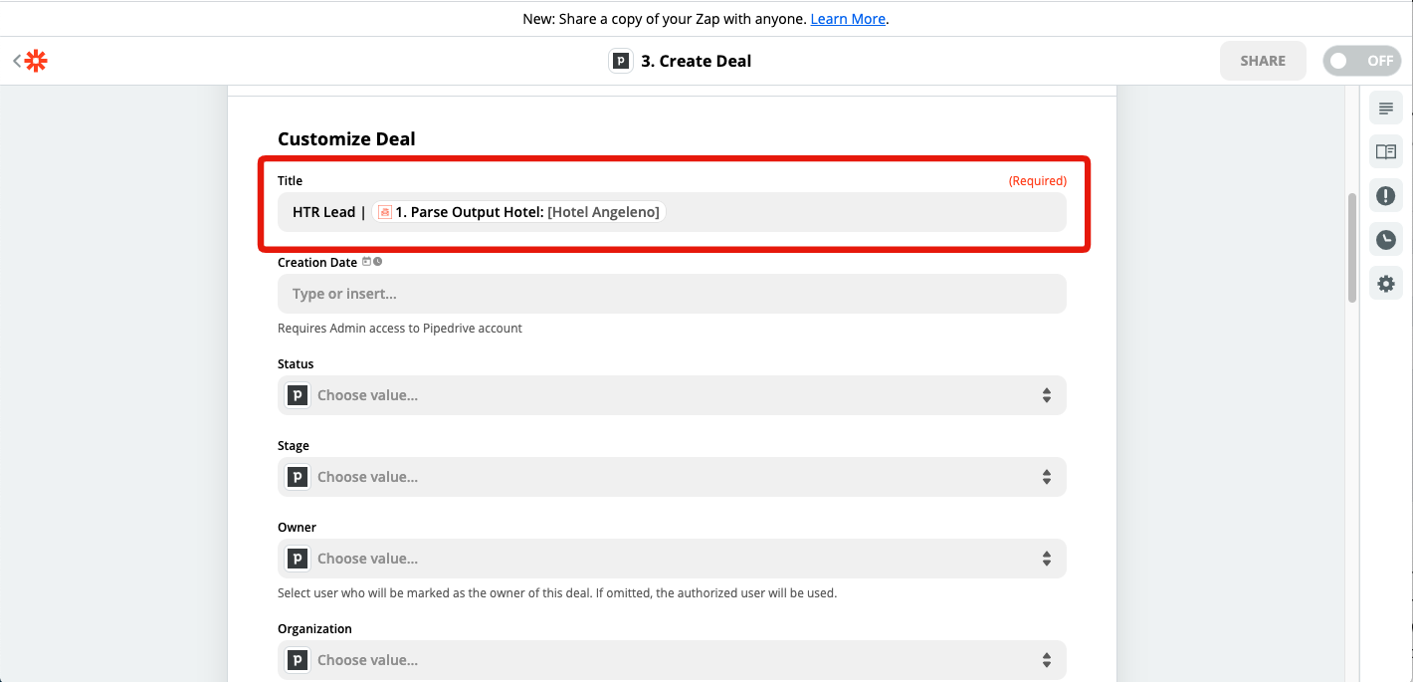Image resolution: width=1413 pixels, height=682 pixels.
Task: Open the settings gear icon in sidebar
Action: 1385,284
